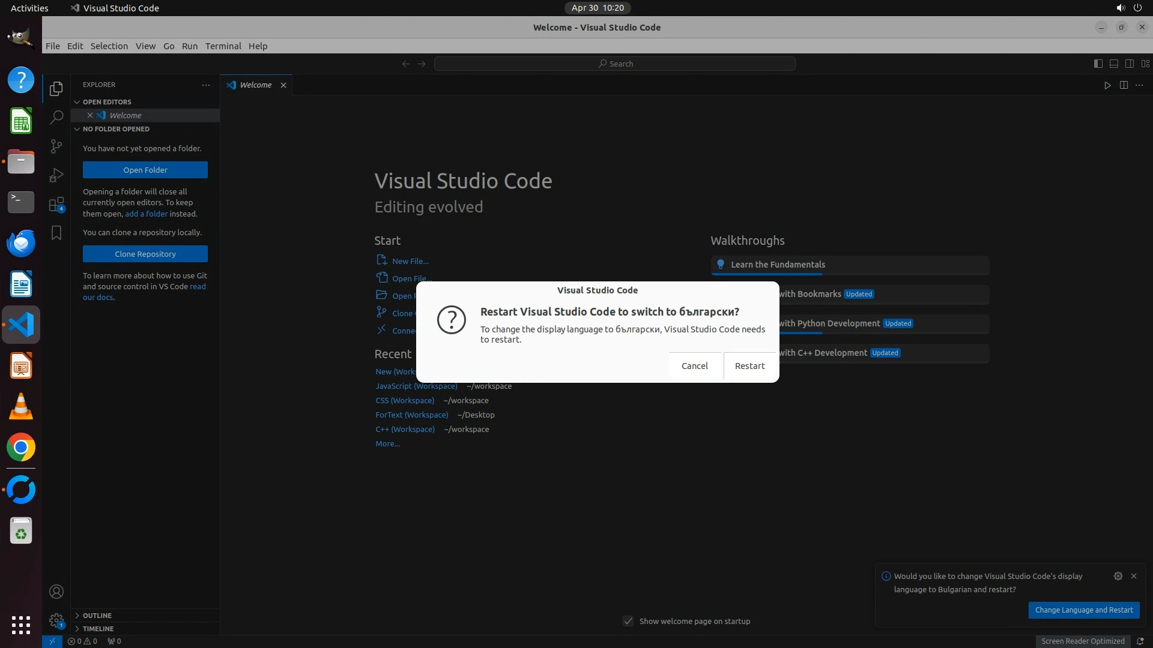
Task: Open the Source Control view icon
Action: point(56,146)
